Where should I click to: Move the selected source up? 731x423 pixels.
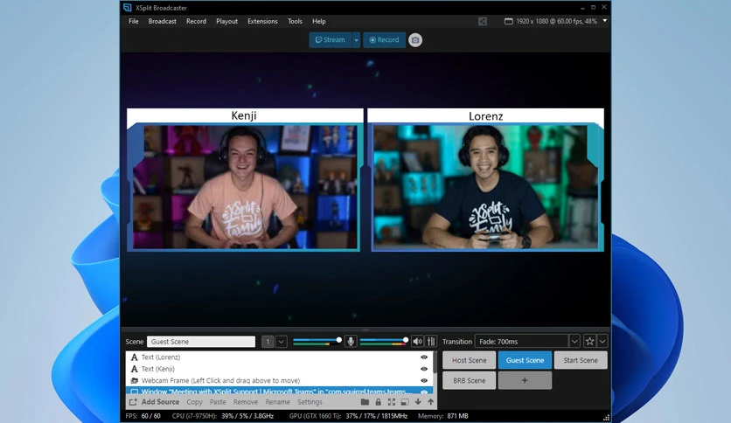[x=431, y=401]
